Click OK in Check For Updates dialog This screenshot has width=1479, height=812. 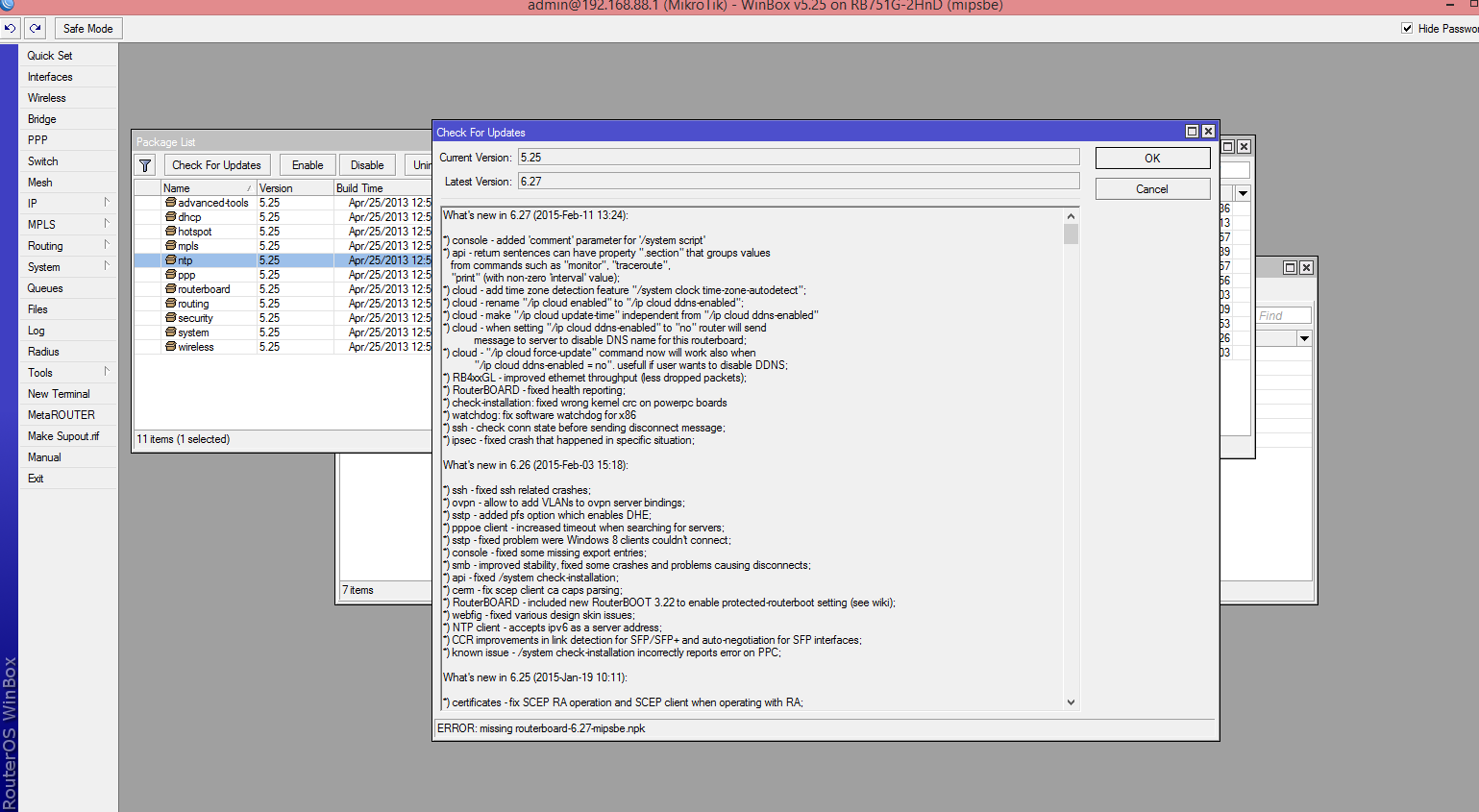[1152, 159]
